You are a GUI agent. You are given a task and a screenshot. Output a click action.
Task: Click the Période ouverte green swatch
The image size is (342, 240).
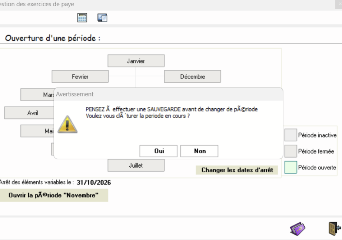point(291,167)
